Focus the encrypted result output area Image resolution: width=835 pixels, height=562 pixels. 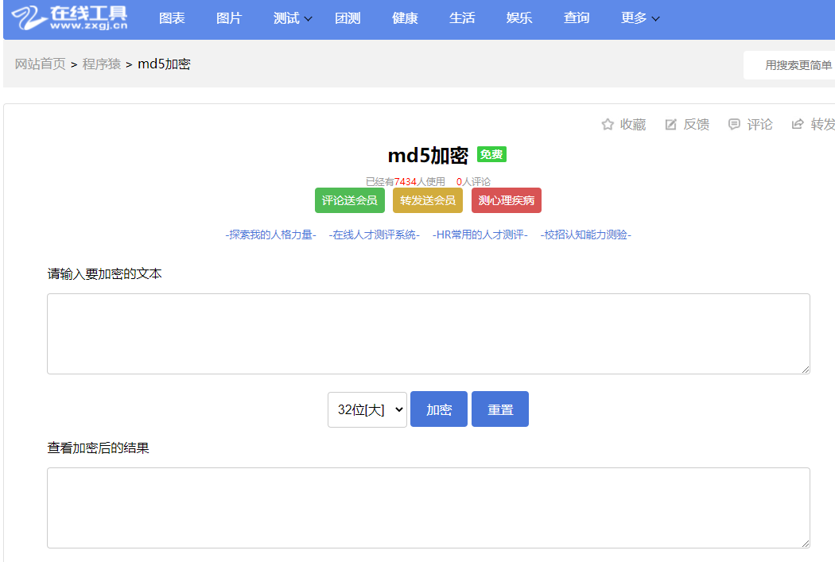429,508
